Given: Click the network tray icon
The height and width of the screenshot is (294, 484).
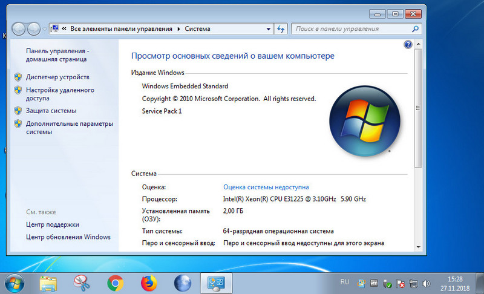Looking at the screenshot, I should tap(413, 284).
